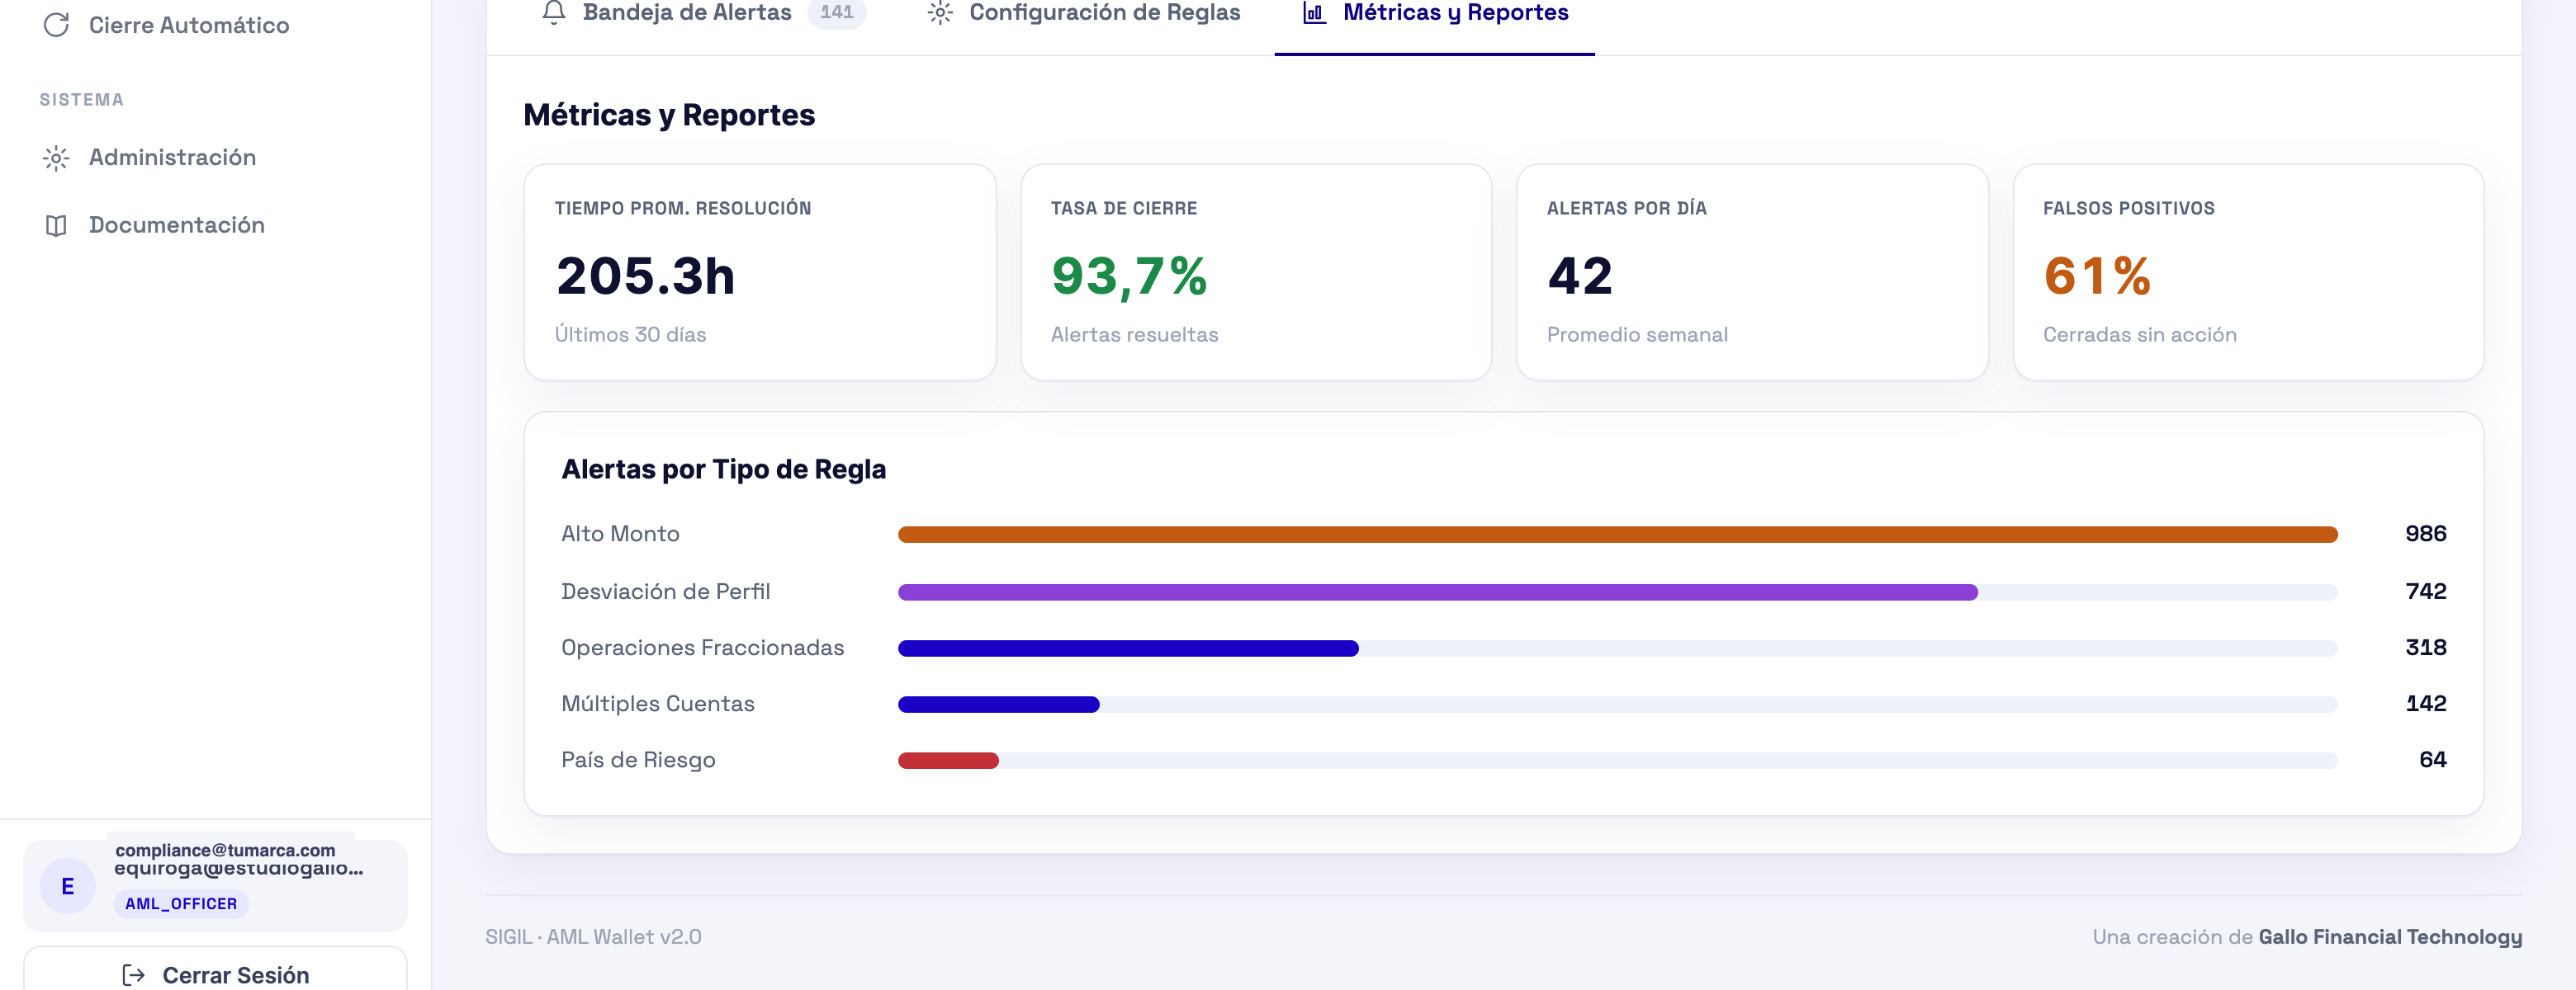Click the Administración gear icon
The width and height of the screenshot is (2576, 990).
click(x=56, y=158)
